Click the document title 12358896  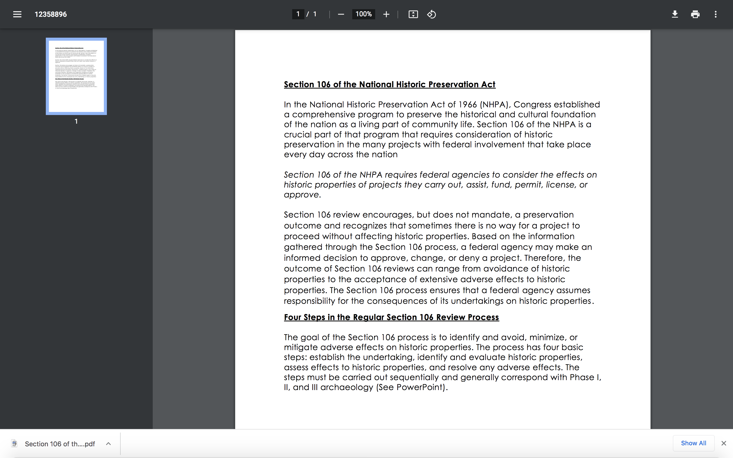tap(51, 14)
